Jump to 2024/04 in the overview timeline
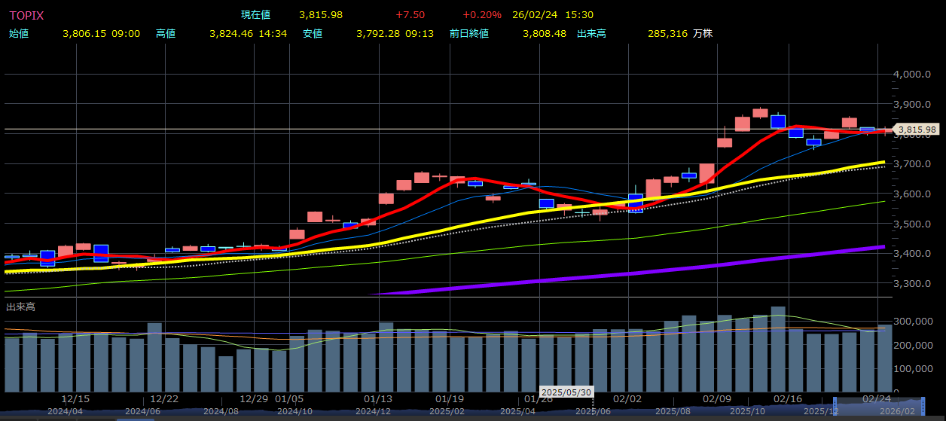The image size is (946, 421). point(65,412)
